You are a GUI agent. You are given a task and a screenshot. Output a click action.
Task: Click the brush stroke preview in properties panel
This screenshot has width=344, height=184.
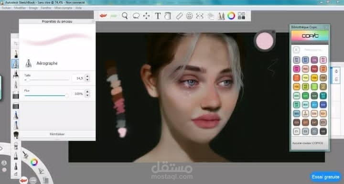57,40
